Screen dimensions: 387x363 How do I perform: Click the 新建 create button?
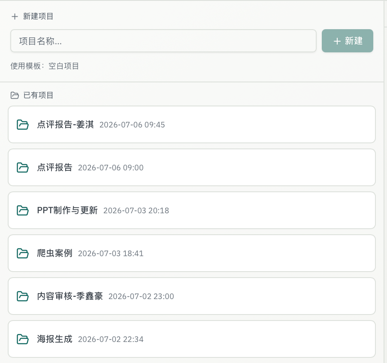[347, 41]
